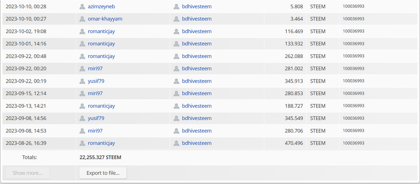The image size is (420, 184).
Task: Click the disabled Show more... button
Action: (x=28, y=173)
